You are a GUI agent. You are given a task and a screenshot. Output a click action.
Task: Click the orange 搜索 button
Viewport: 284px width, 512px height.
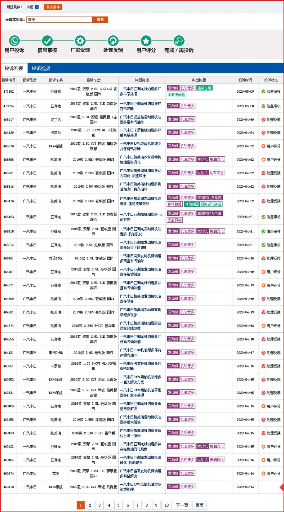pos(100,20)
